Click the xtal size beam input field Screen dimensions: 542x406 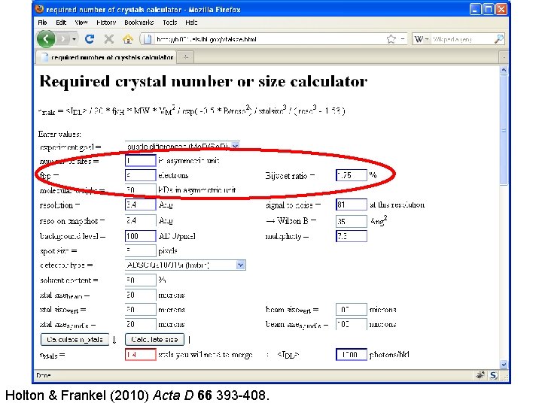(140, 295)
